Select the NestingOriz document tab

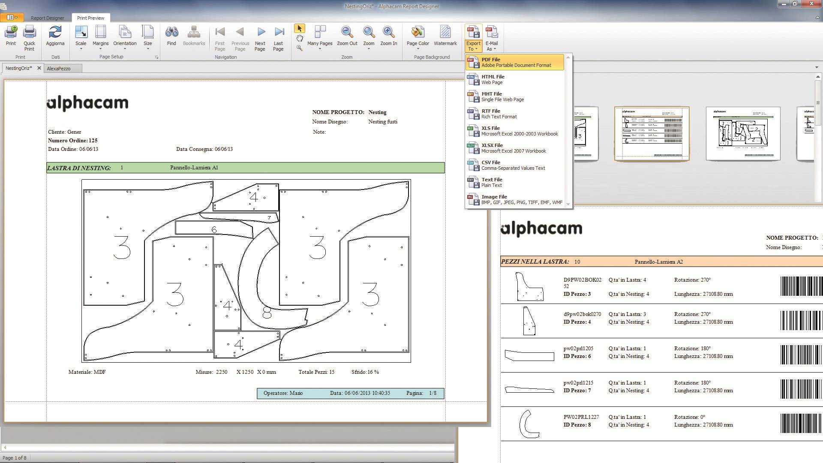(x=18, y=68)
